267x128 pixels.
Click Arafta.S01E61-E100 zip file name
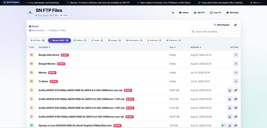81,117
